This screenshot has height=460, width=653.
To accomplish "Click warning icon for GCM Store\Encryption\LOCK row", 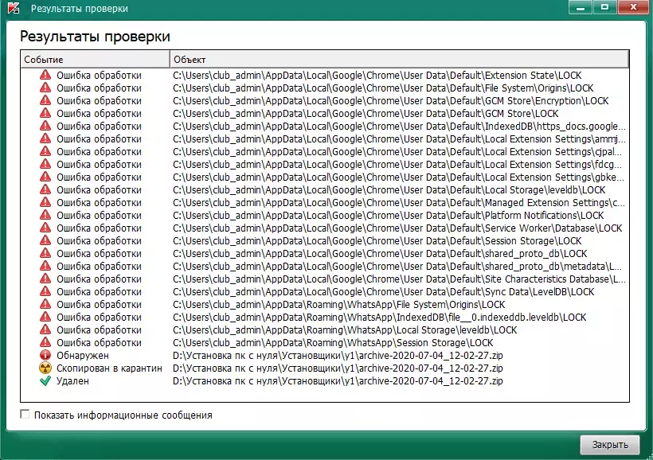I will [45, 100].
